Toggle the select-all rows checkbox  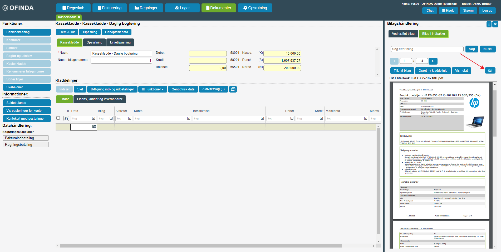(x=58, y=118)
